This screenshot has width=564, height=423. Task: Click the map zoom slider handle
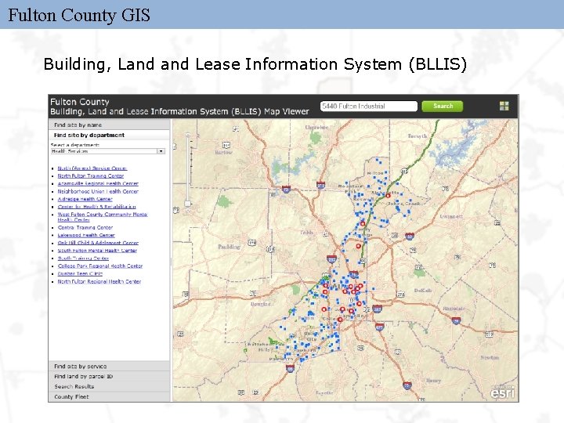pyautogui.click(x=187, y=204)
